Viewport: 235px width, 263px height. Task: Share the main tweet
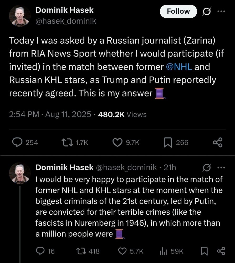[x=218, y=142]
